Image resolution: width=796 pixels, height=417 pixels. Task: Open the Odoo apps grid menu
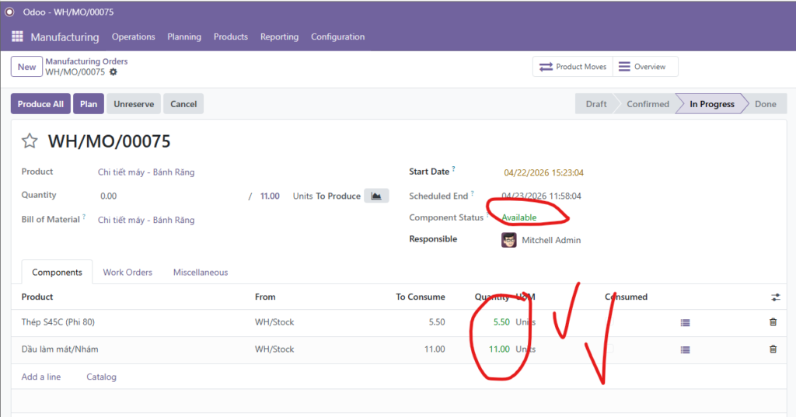pos(17,36)
